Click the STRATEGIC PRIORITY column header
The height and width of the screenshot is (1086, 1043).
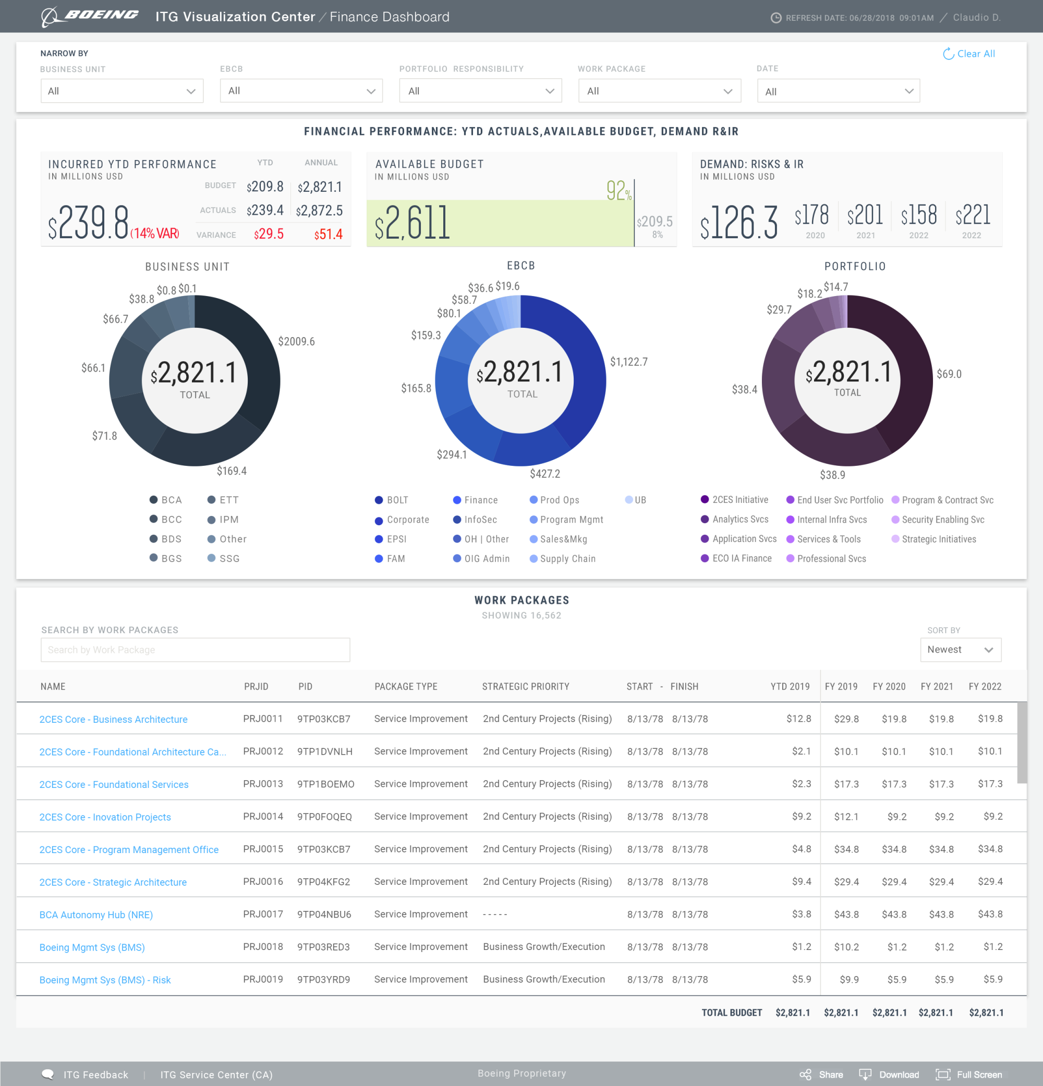(x=526, y=686)
